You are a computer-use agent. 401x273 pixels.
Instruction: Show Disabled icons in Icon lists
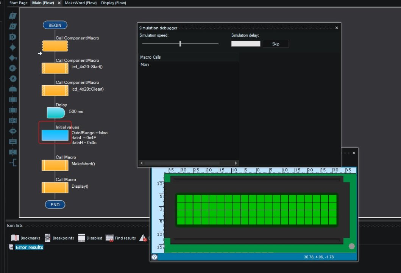point(90,238)
